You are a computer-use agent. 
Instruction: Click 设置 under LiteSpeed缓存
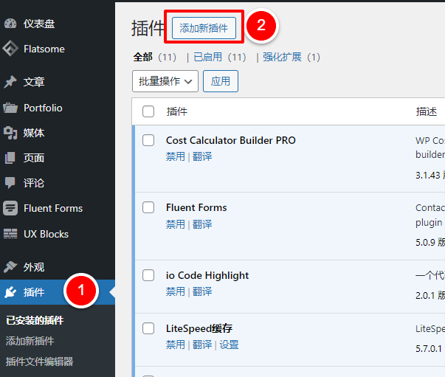229,345
